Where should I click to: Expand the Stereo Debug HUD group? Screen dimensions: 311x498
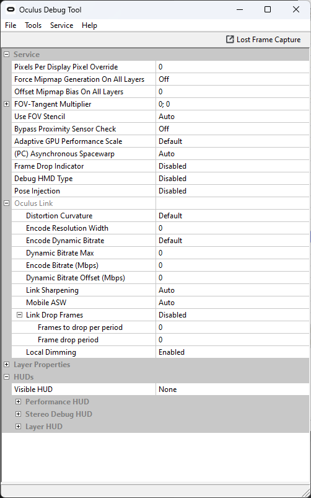pyautogui.click(x=19, y=414)
